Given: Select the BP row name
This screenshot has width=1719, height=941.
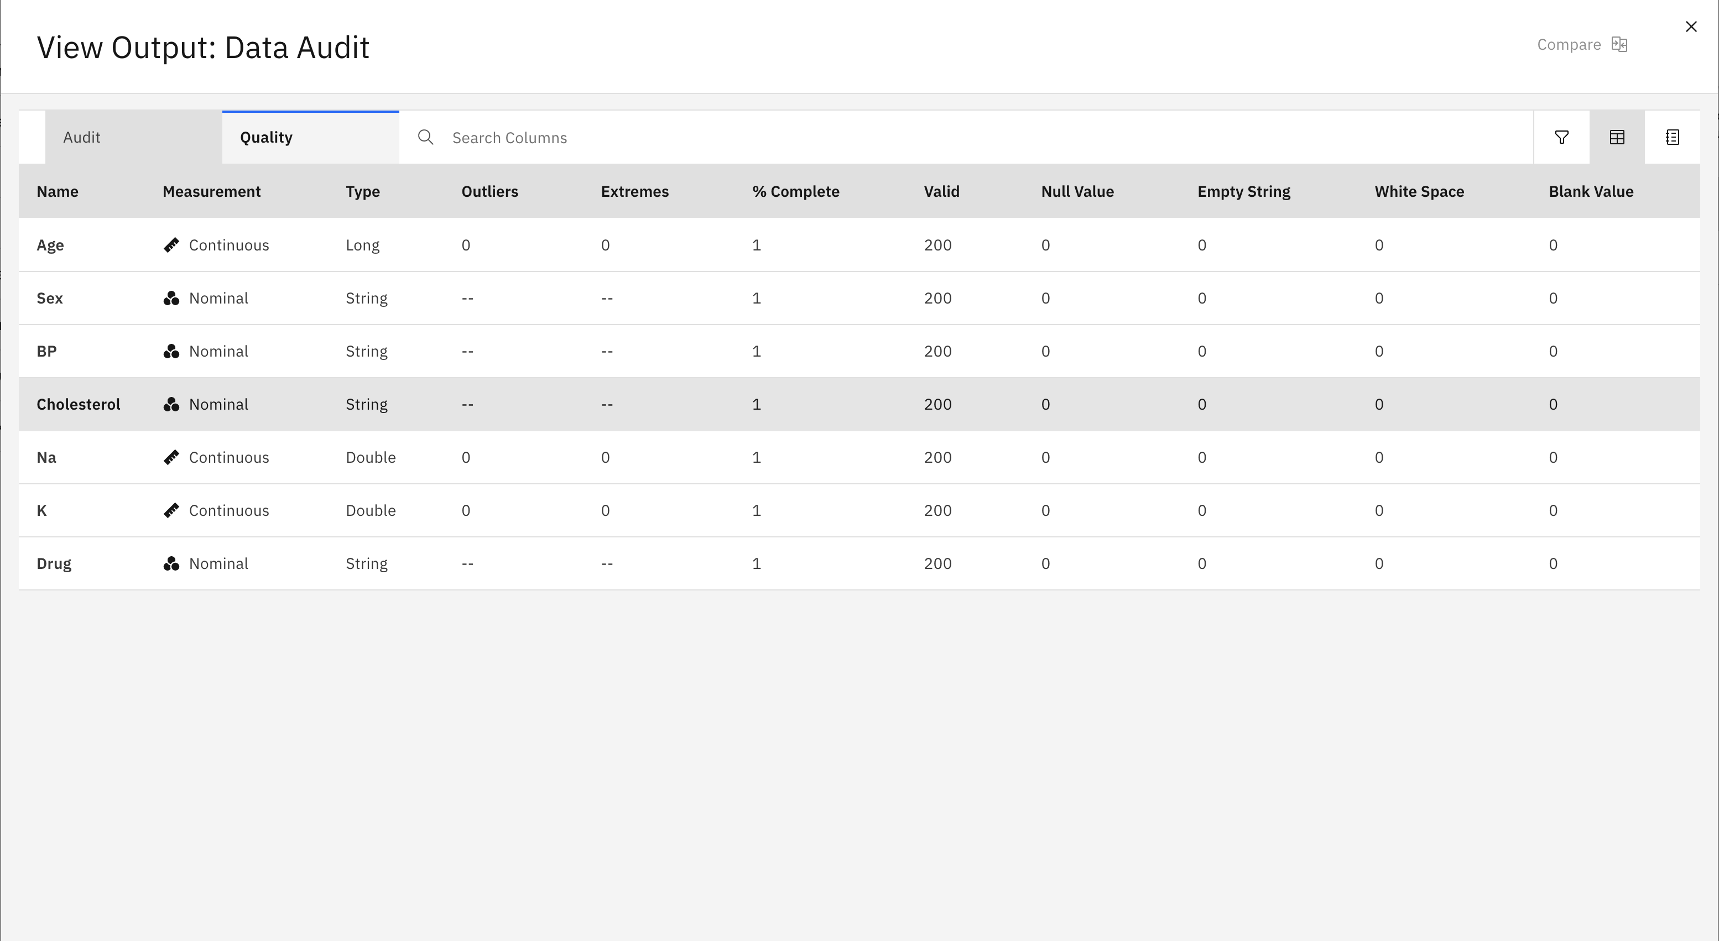Looking at the screenshot, I should pos(46,352).
